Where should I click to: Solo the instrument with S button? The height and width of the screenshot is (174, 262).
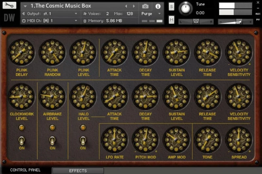tap(171, 7)
